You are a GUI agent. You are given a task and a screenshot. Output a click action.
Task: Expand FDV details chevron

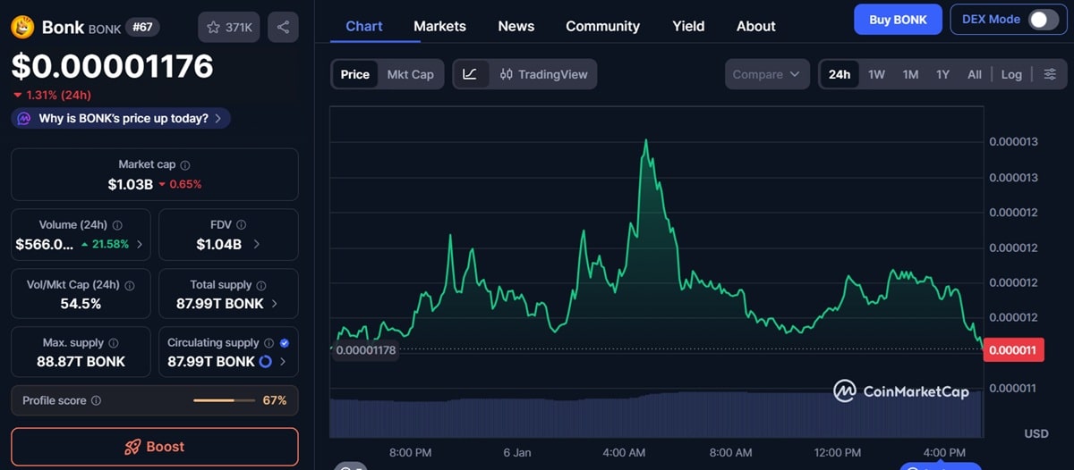pos(257,244)
